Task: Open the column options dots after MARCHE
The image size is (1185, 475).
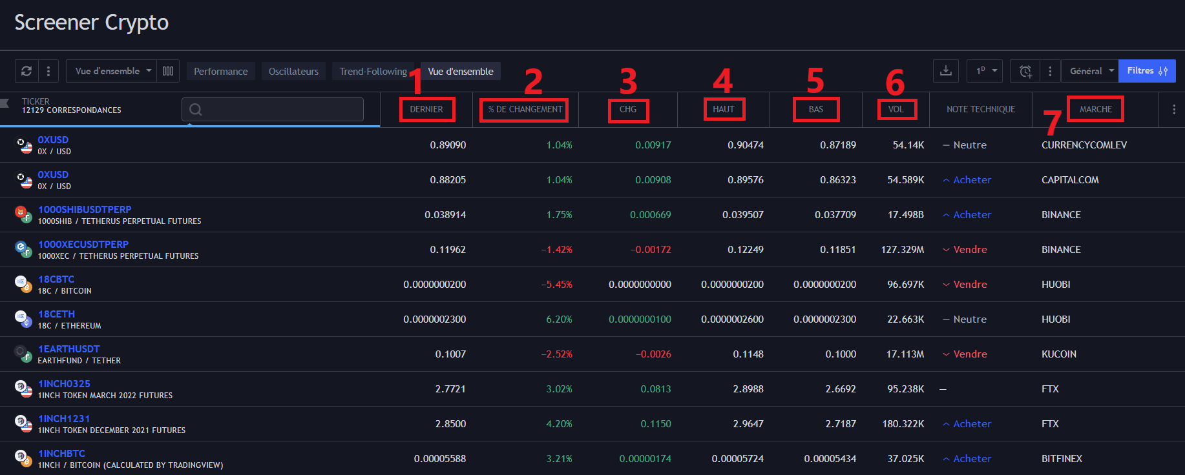Action: point(1173,110)
